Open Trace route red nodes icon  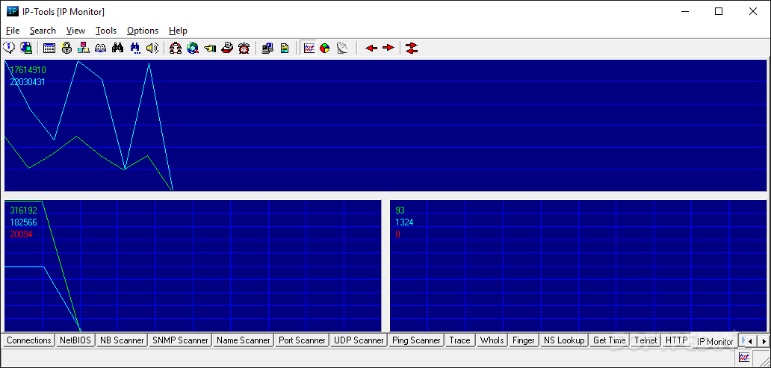(x=176, y=48)
